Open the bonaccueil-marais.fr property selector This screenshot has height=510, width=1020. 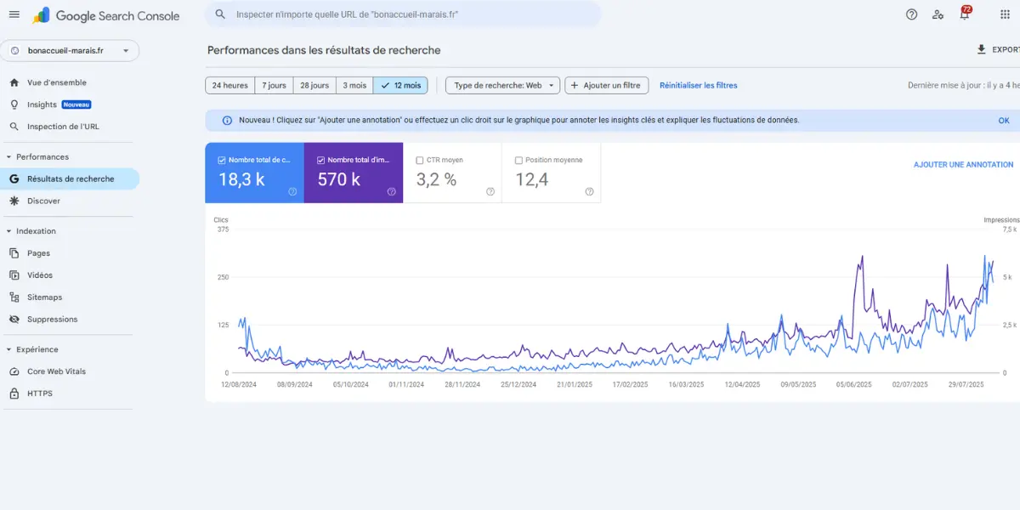(x=72, y=50)
